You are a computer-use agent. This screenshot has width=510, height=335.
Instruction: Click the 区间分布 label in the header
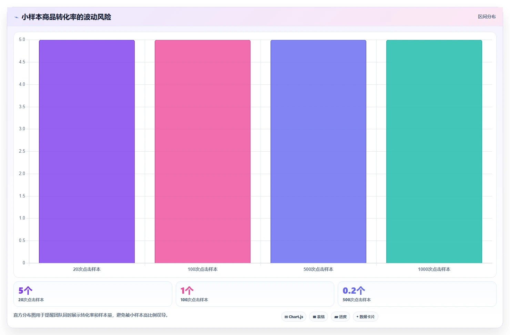[x=487, y=17]
